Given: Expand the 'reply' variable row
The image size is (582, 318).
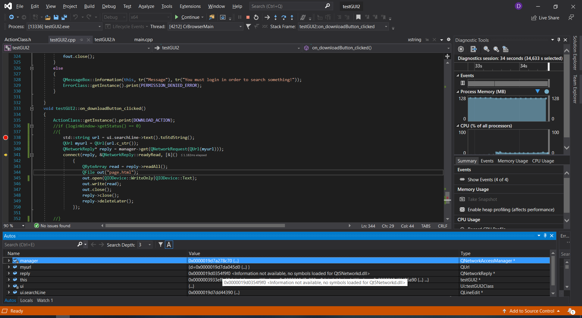Looking at the screenshot, I should click(x=9, y=273).
